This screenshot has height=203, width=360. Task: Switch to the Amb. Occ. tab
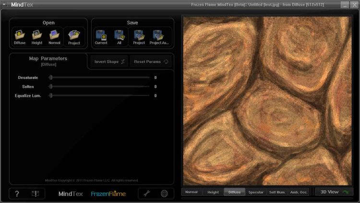pos(299,192)
